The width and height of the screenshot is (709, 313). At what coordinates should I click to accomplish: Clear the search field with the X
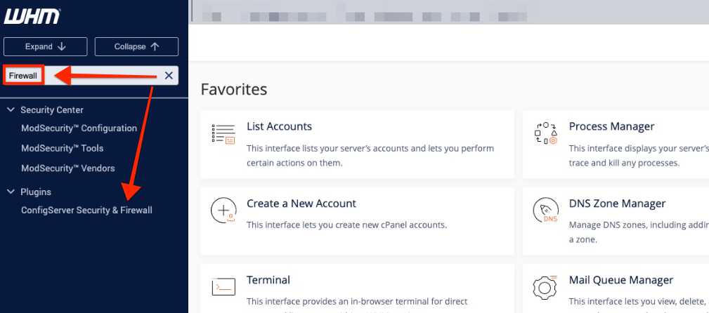(169, 76)
